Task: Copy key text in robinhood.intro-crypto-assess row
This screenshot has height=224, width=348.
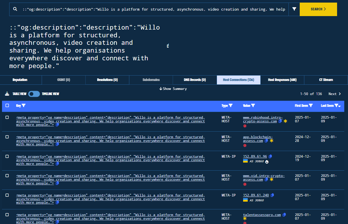Action: pos(57,125)
